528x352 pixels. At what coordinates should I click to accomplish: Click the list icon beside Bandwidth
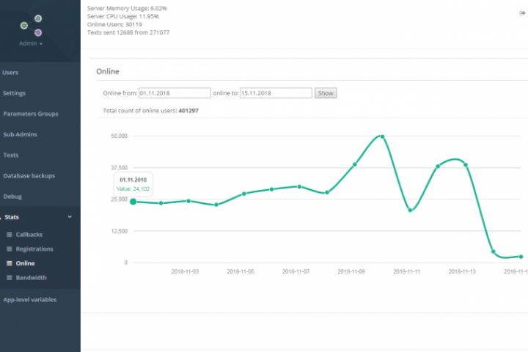10,278
